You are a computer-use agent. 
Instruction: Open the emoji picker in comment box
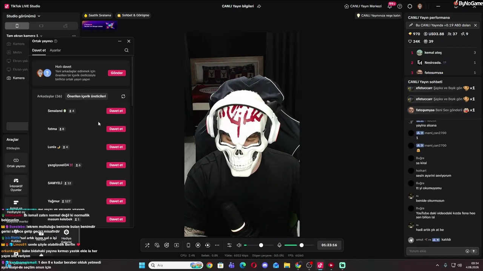pyautogui.click(x=468, y=251)
